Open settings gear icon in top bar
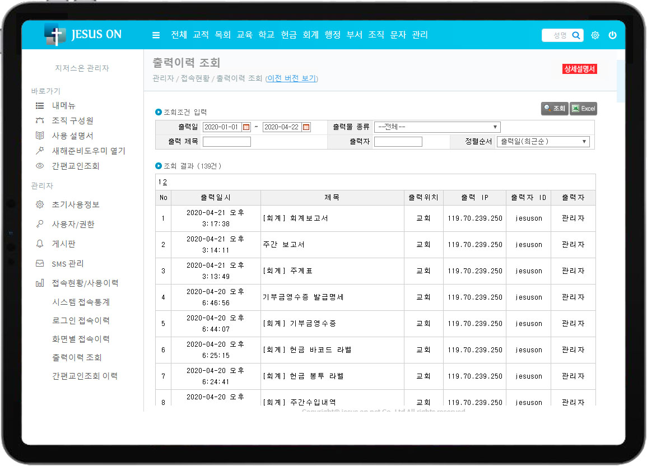This screenshot has width=647, height=466. [595, 35]
